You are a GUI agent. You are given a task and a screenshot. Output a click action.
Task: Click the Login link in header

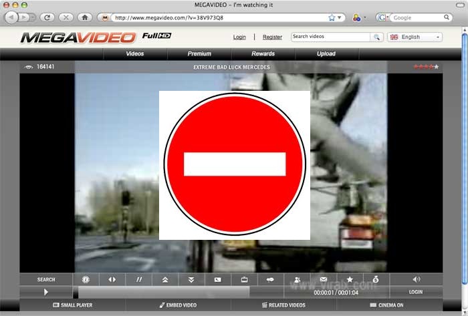pyautogui.click(x=239, y=37)
